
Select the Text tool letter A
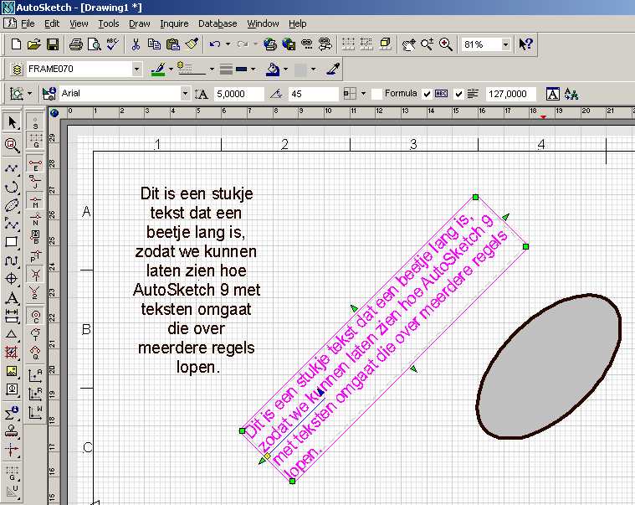[12, 298]
